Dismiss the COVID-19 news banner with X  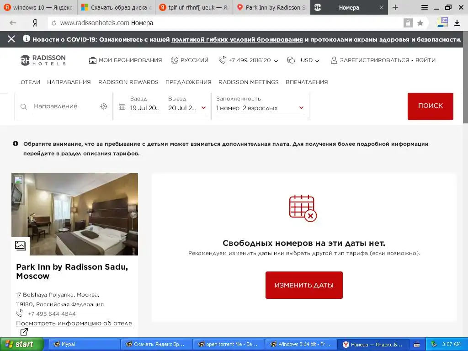coord(11,39)
